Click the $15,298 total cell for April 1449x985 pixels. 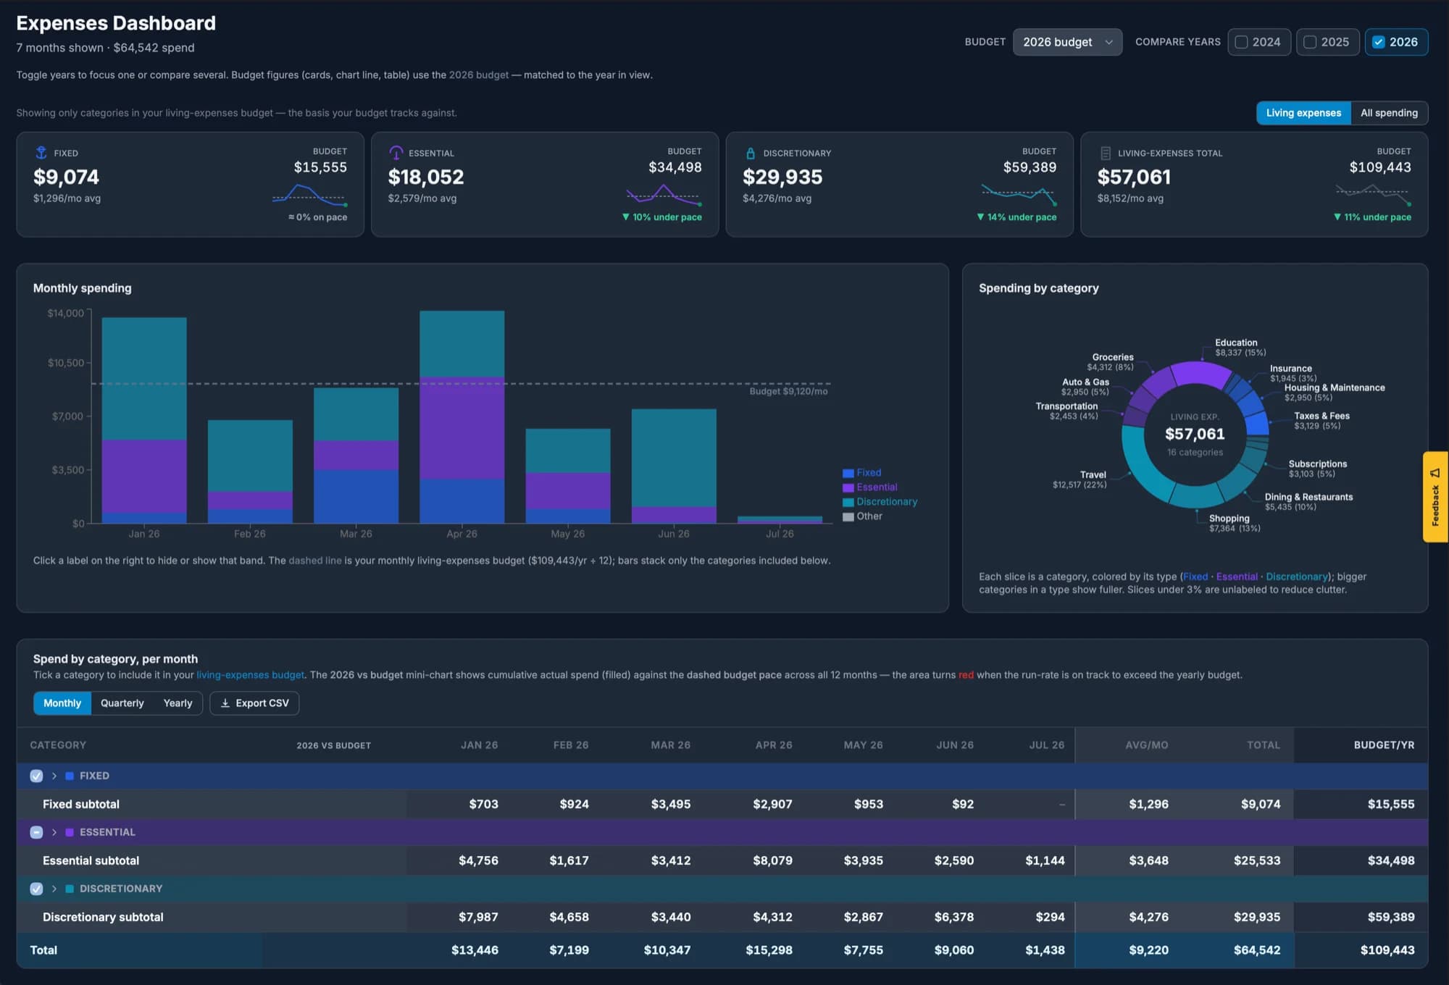[769, 950]
